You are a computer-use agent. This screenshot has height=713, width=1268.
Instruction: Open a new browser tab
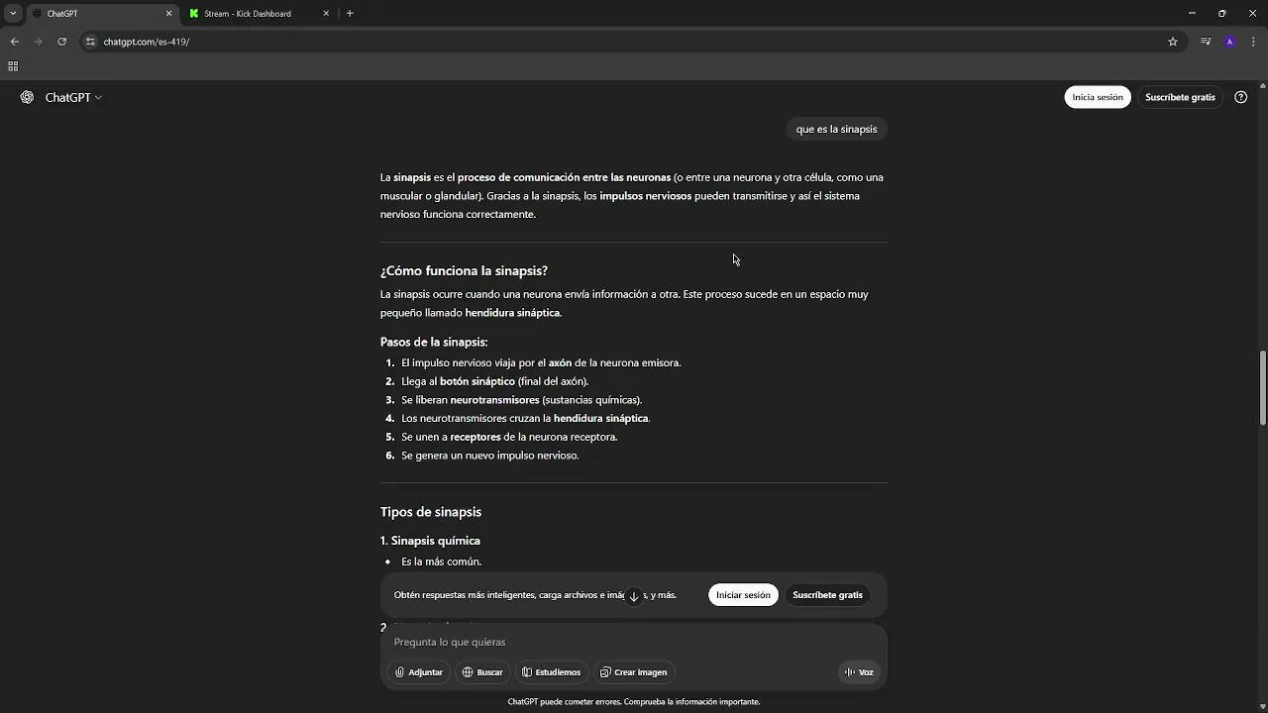pos(350,14)
